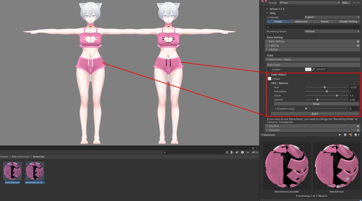The image size is (362, 201).
Task: Open the Project panel three-dot menu
Action: pos(257,148)
